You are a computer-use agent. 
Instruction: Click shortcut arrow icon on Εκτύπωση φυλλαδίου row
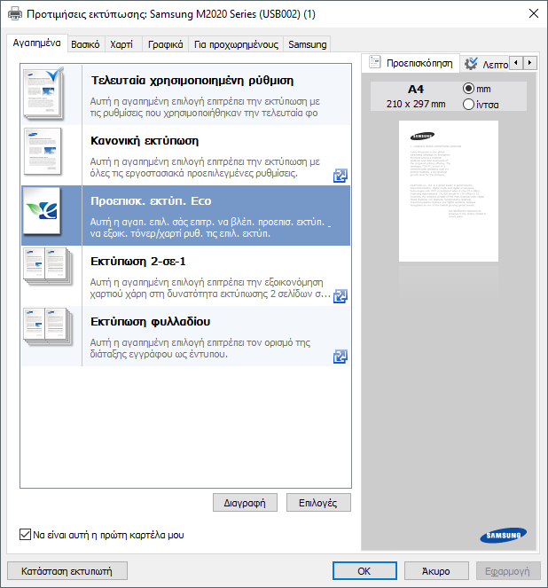tap(340, 357)
